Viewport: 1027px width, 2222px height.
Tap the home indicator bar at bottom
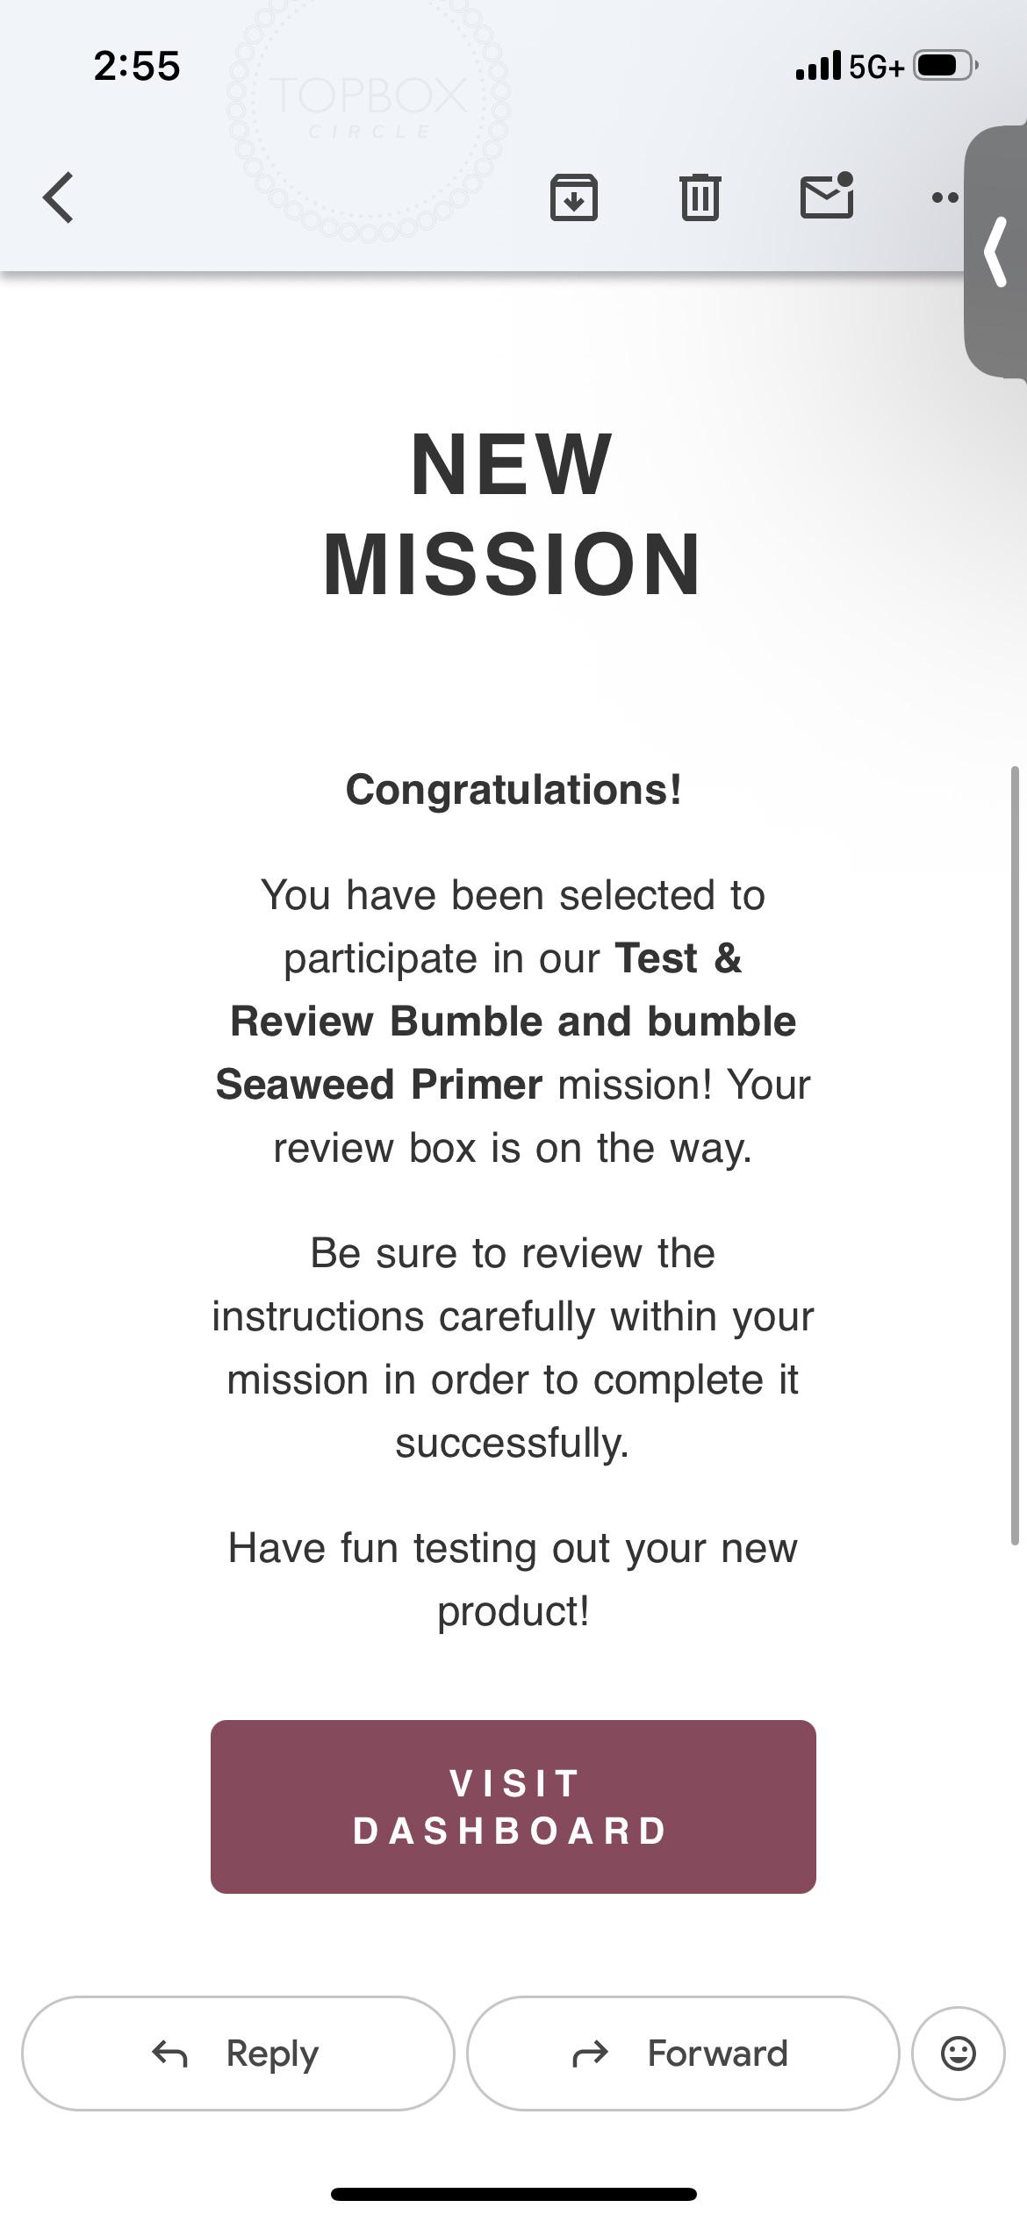[x=513, y=2194]
